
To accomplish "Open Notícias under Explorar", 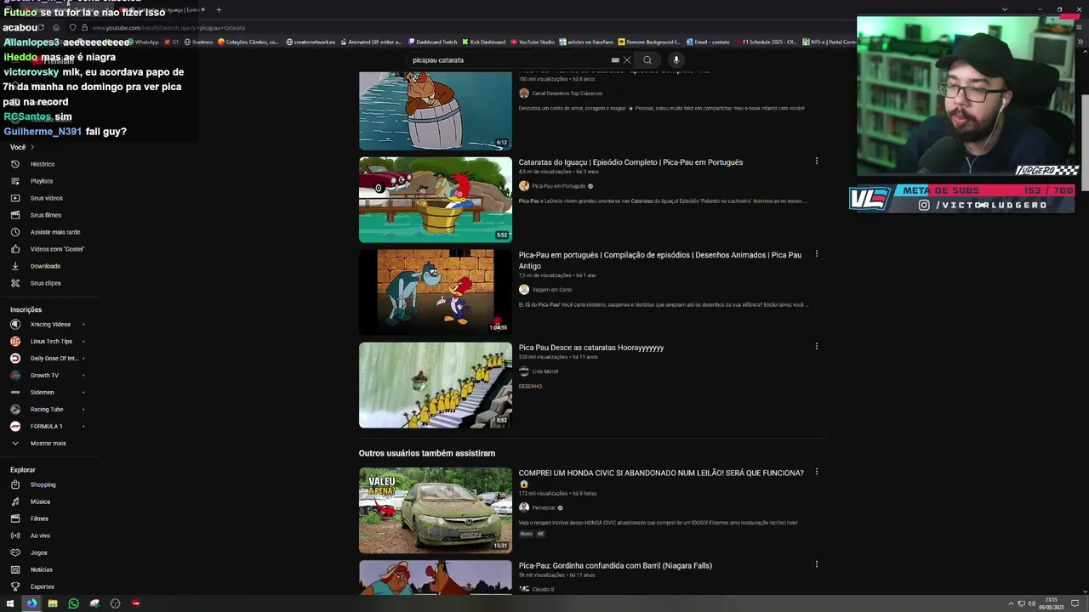I will click(41, 569).
